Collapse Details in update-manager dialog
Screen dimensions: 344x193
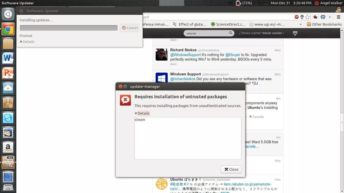click(x=142, y=113)
